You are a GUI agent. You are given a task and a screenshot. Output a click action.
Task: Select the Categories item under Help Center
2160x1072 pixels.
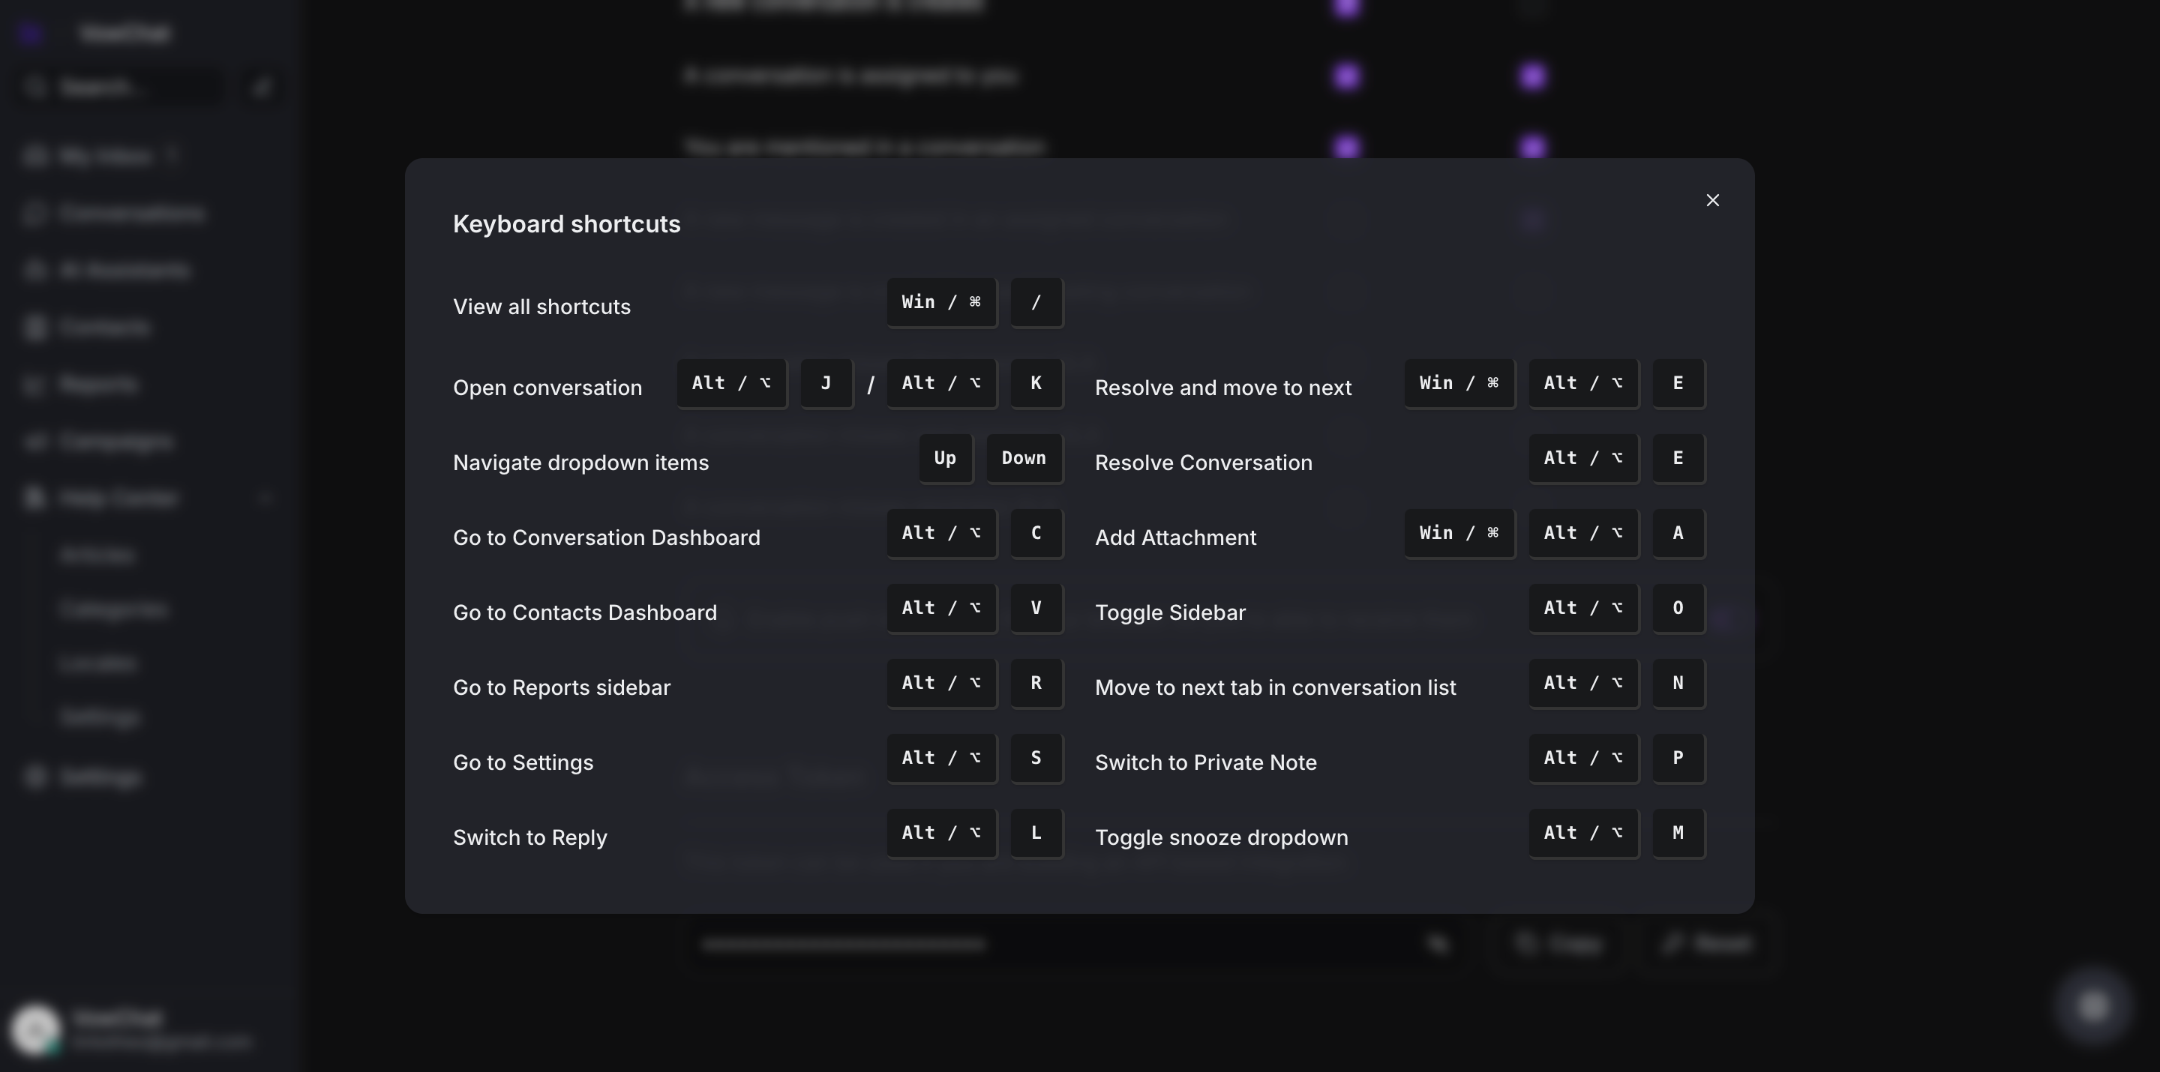pos(114,609)
